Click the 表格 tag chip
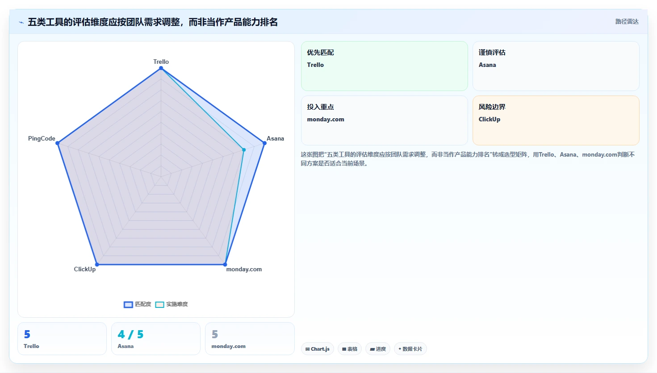Screen dimensions: 657x373 (x=350, y=349)
